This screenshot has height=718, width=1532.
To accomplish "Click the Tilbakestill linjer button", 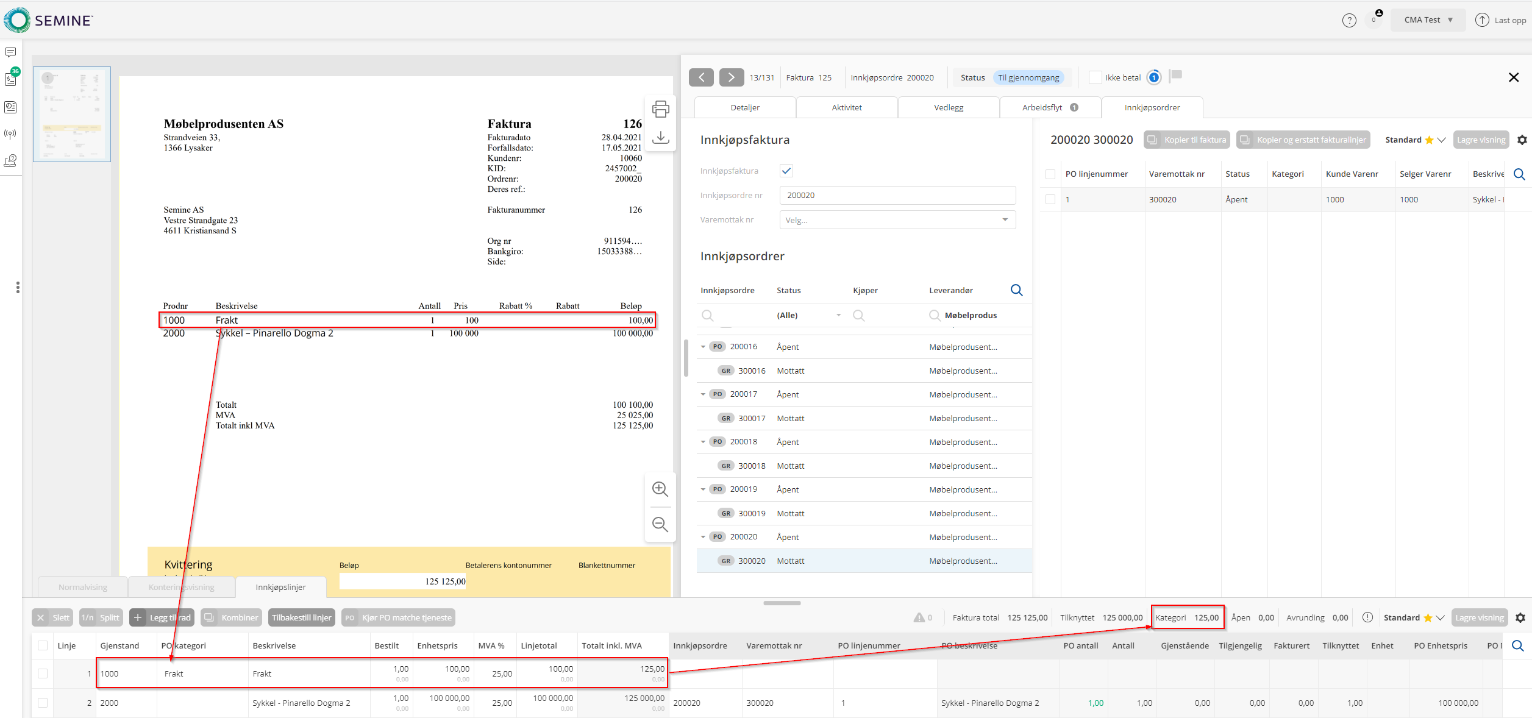I will 301,617.
